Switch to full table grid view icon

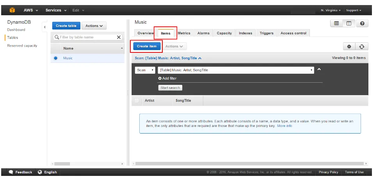click(336, 23)
